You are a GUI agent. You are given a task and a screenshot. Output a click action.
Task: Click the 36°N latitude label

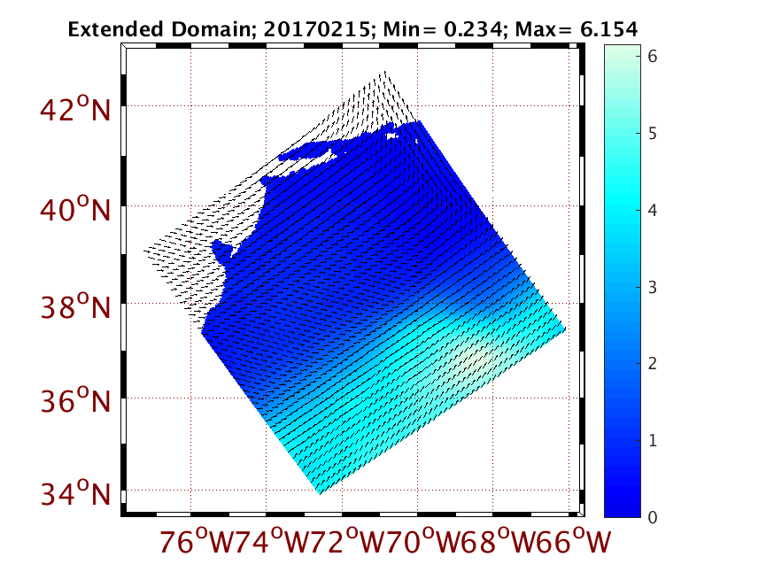click(x=75, y=401)
